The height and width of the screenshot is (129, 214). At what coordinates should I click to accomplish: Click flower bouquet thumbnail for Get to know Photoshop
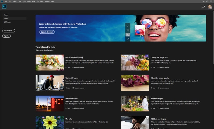coord(50,62)
